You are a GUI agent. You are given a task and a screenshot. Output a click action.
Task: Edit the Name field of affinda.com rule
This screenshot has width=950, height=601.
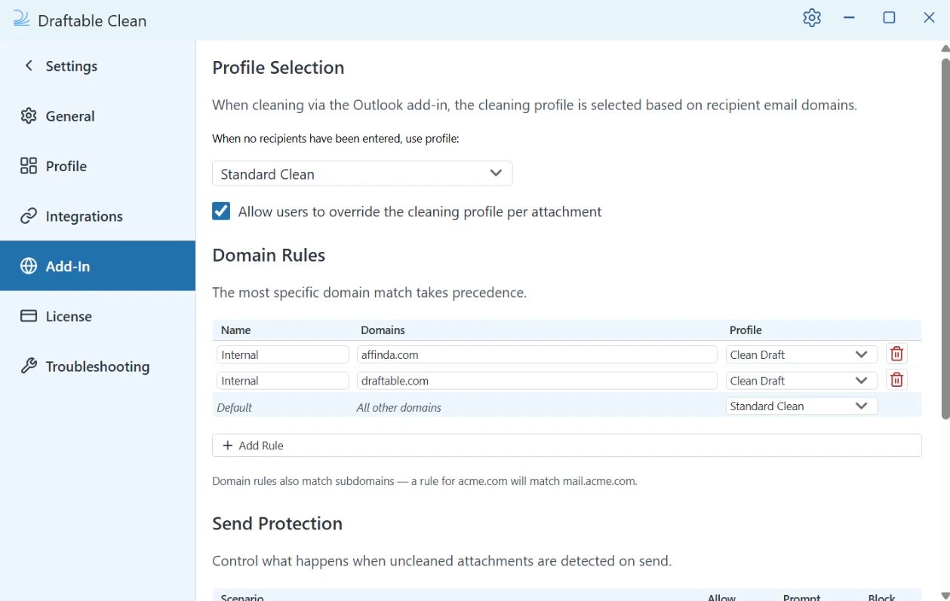tap(282, 354)
